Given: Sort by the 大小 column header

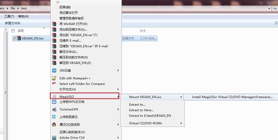Looking at the screenshot, I should pyautogui.click(x=143, y=31).
